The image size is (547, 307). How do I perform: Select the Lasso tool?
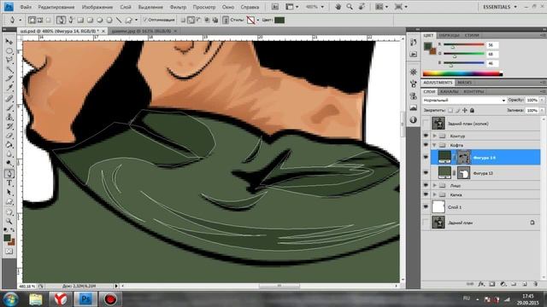[x=9, y=61]
